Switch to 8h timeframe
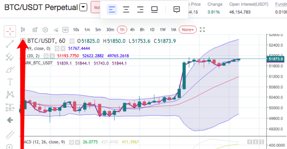This screenshot has height=149, width=287. click(142, 29)
